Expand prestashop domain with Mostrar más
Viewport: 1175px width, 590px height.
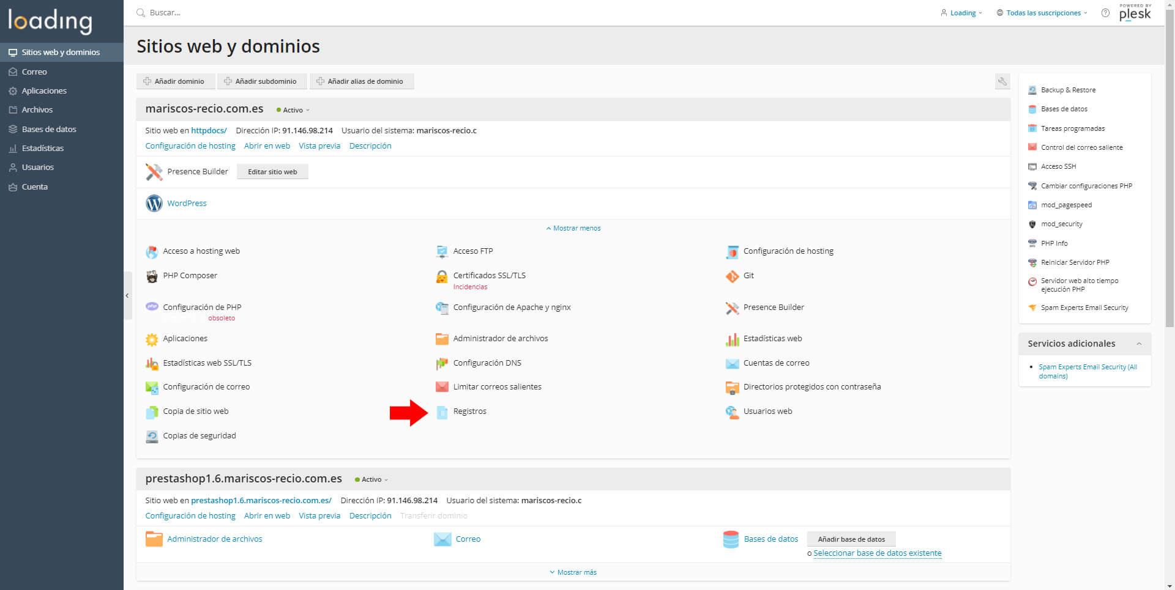573,572
